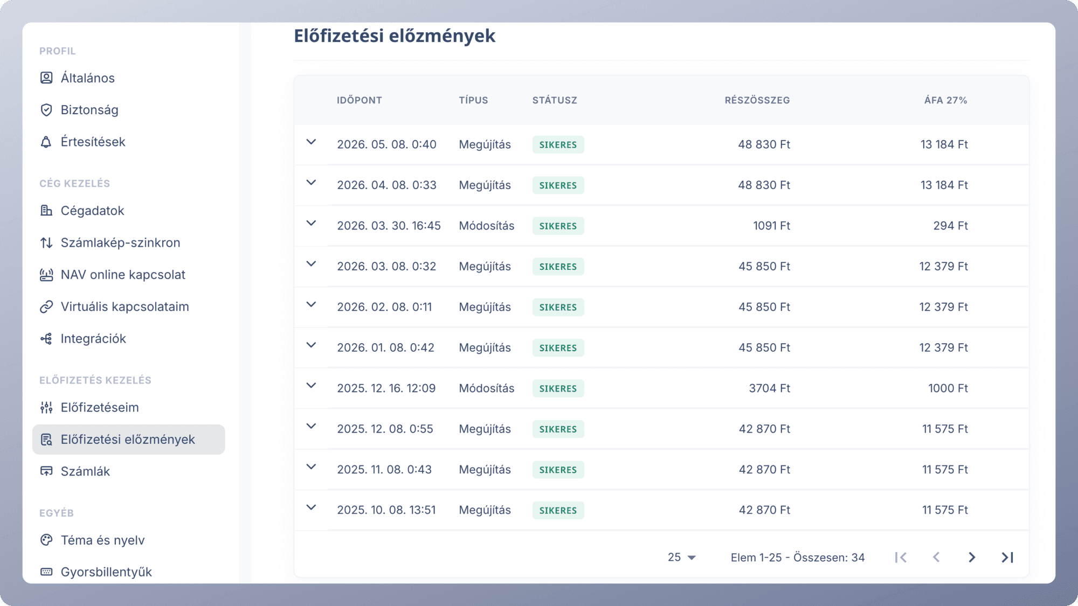Screen dimensions: 1078x606
Task: Click the Előfizetéseim sliders icon
Action: coord(46,408)
